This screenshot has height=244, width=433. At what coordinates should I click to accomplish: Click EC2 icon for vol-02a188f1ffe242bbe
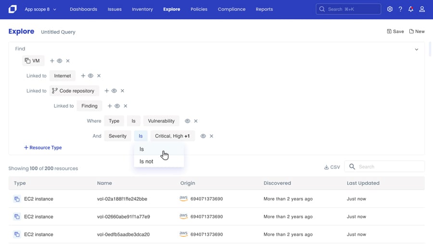pyautogui.click(x=17, y=199)
